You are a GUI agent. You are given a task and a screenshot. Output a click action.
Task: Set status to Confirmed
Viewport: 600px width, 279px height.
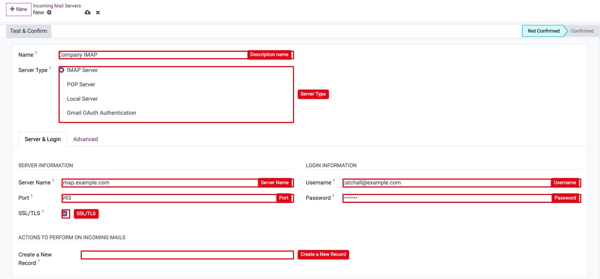[x=582, y=31]
